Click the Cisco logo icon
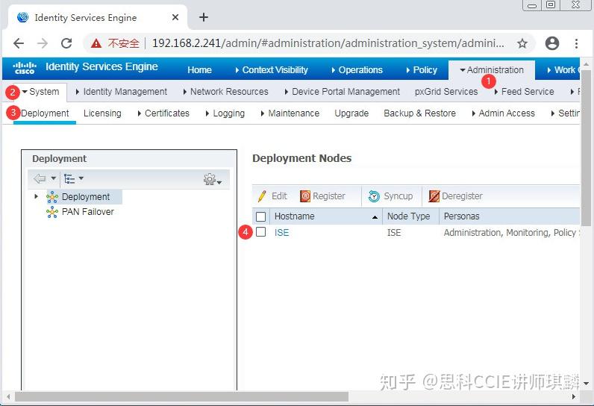 coord(25,68)
